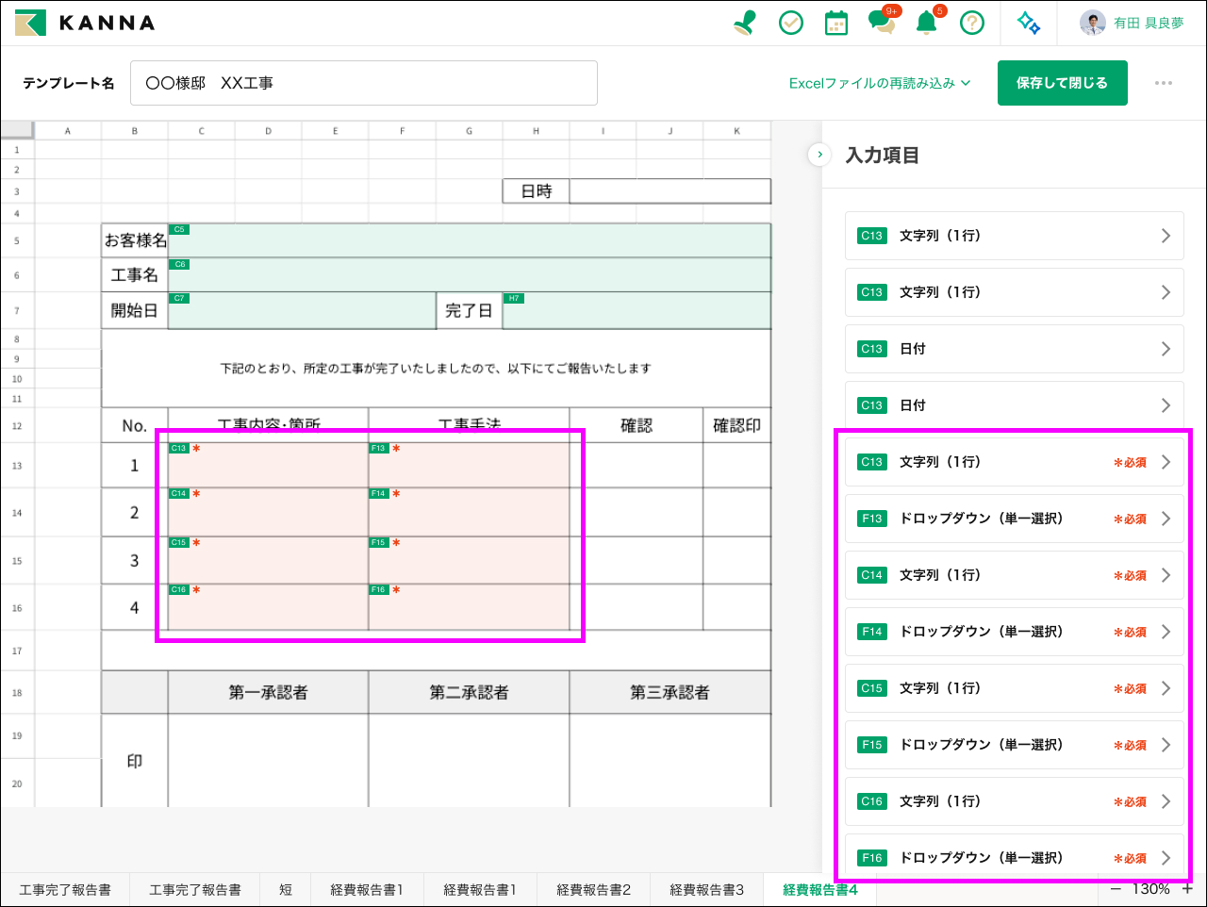This screenshot has width=1207, height=907.
Task: Open user profile 有田 具良夢
Action: click(x=1133, y=23)
